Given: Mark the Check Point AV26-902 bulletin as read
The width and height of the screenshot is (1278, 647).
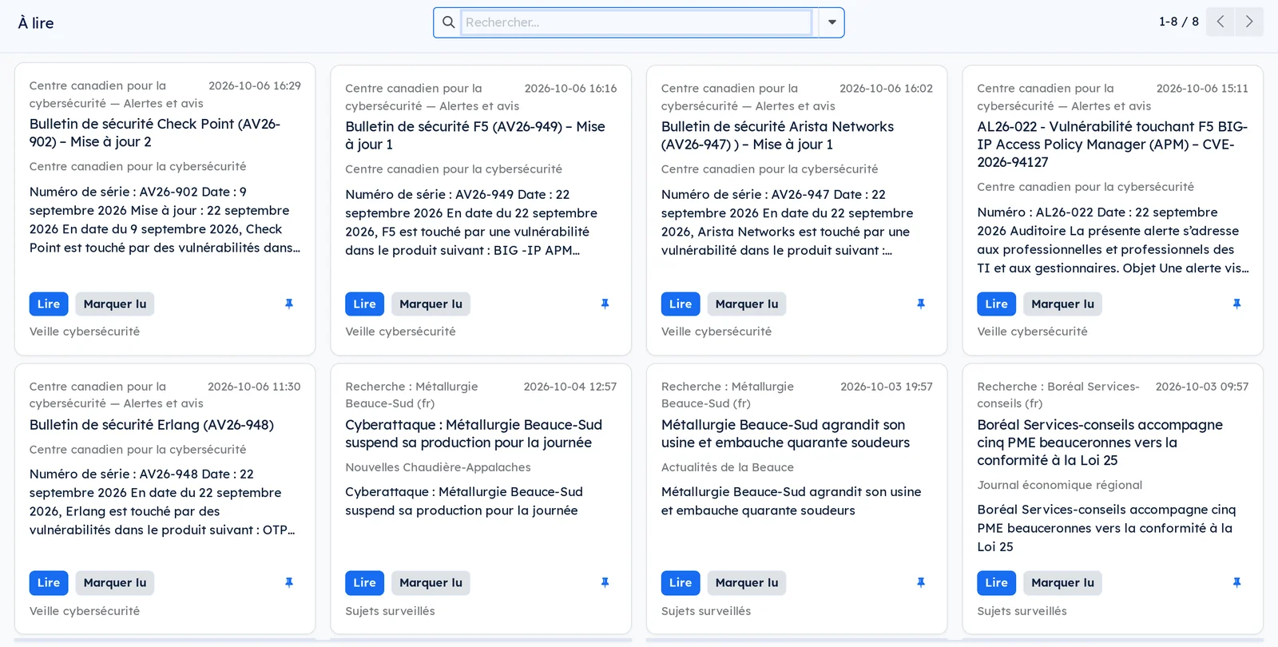Looking at the screenshot, I should click(x=115, y=304).
